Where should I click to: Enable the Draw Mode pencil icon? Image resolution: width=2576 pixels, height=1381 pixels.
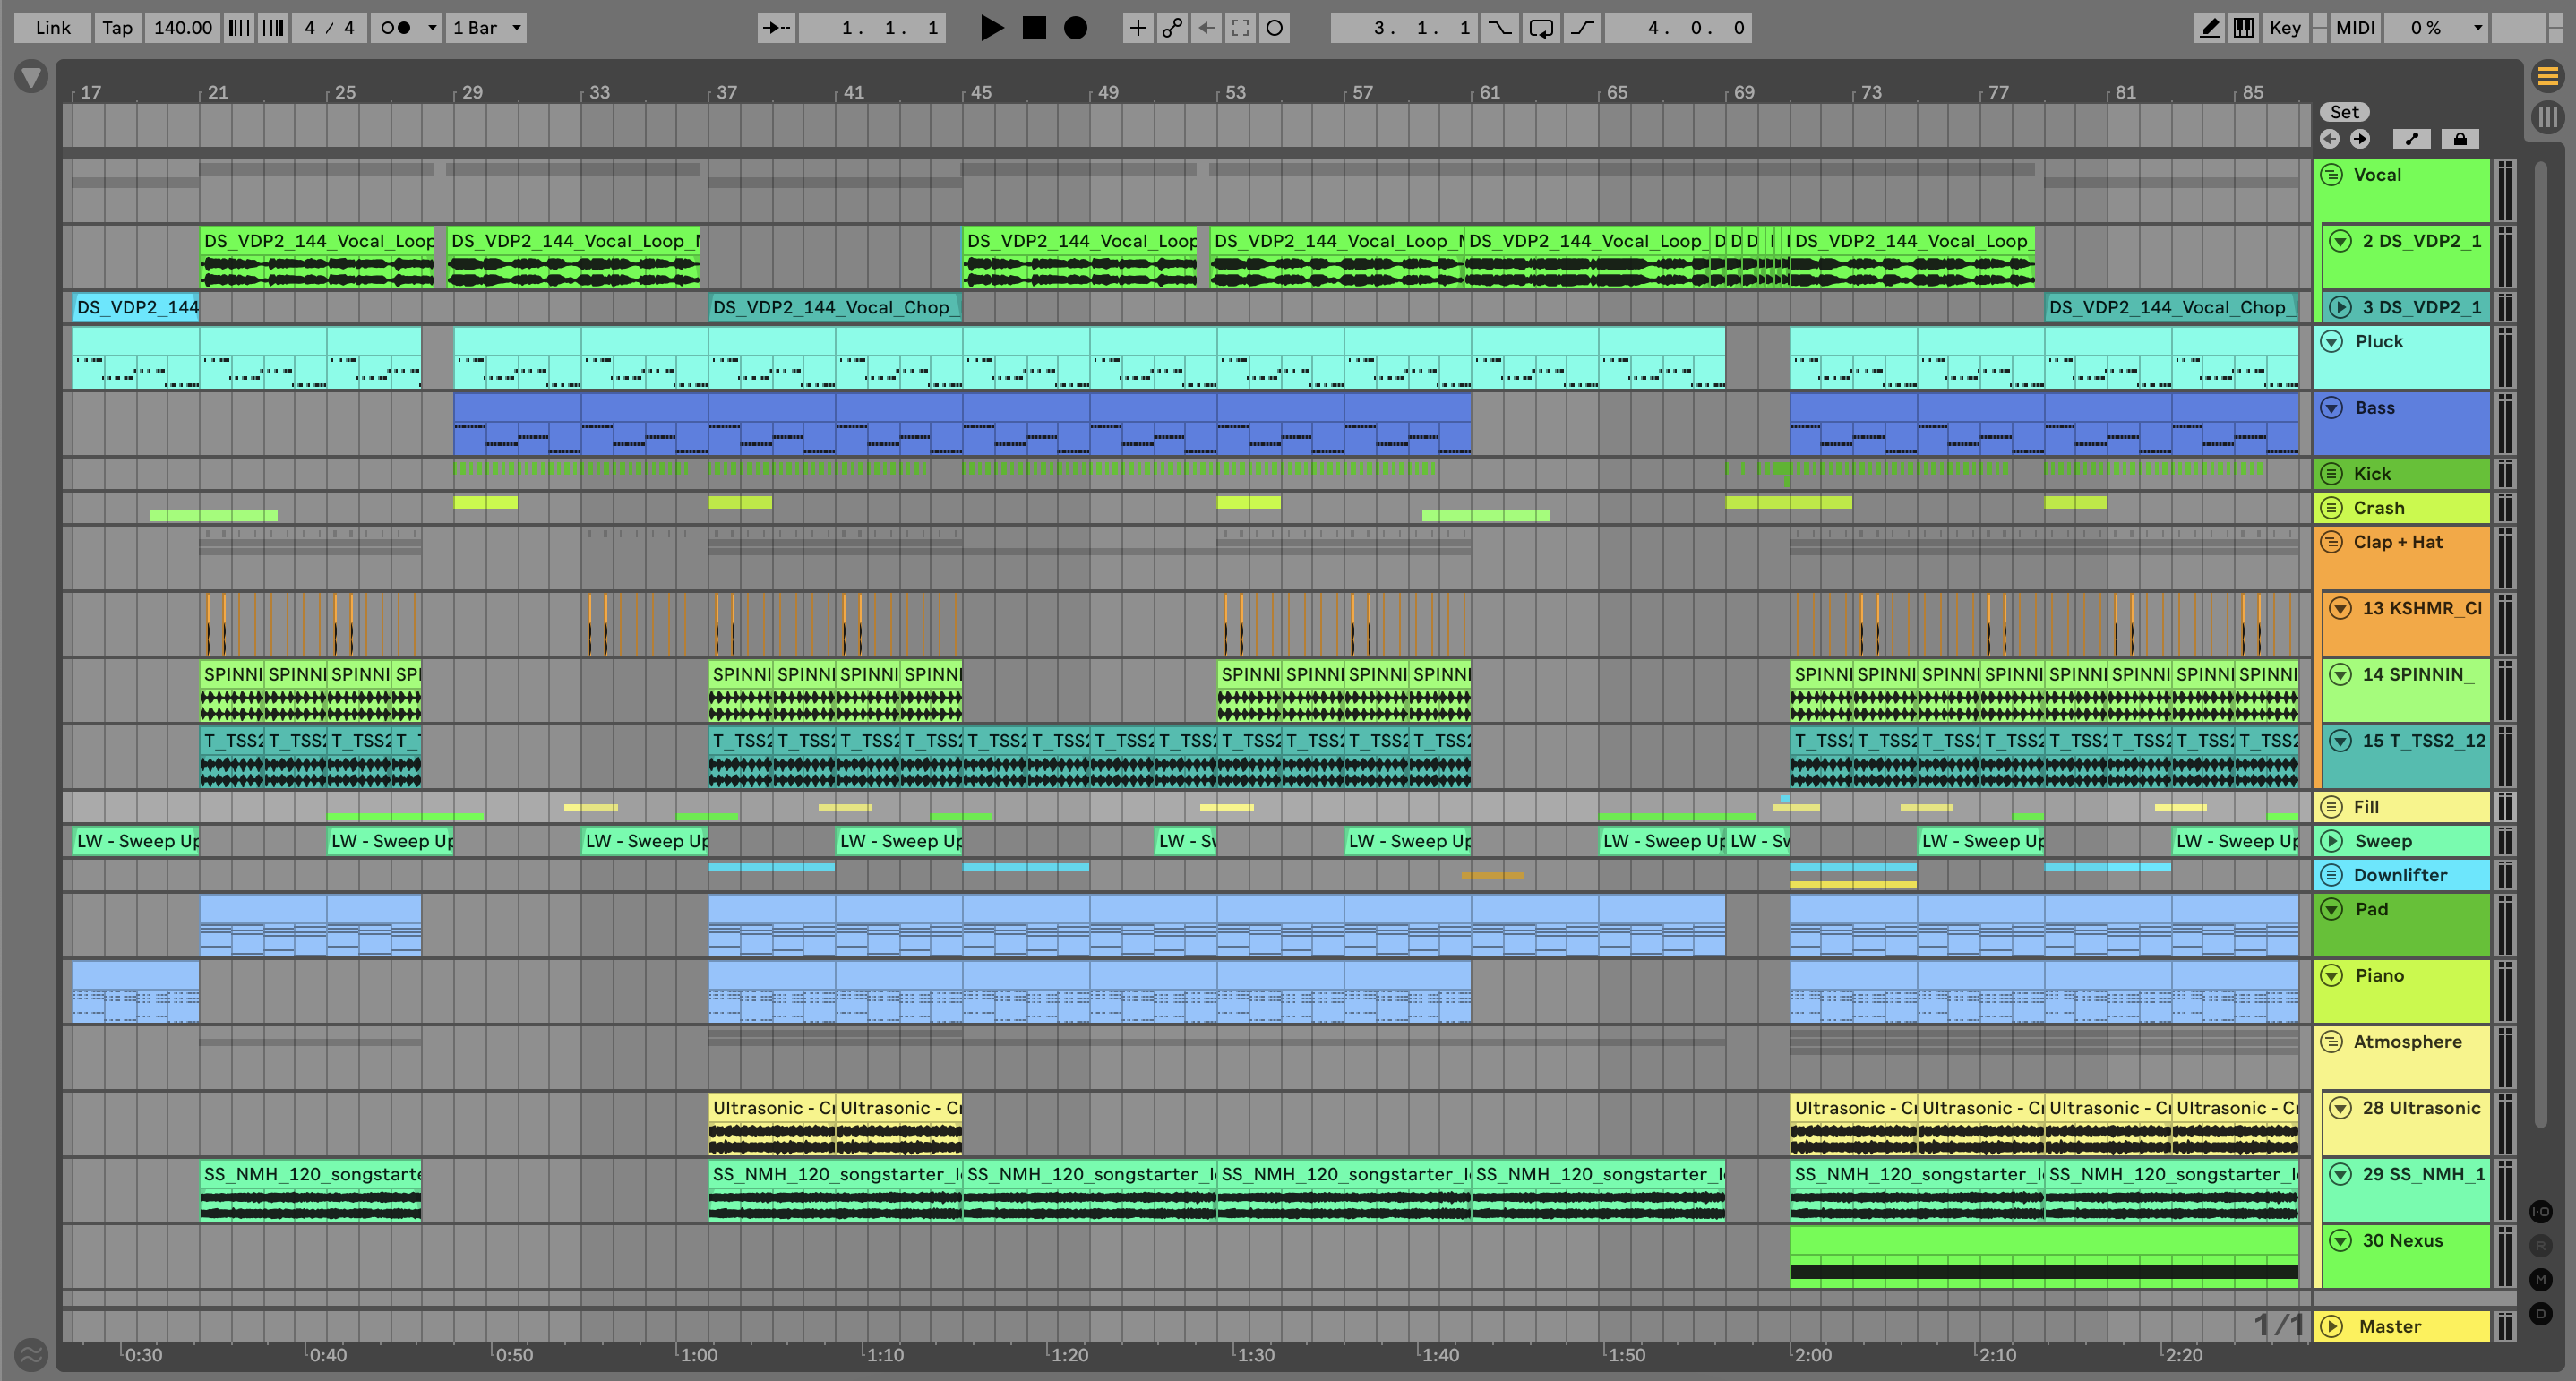[2209, 28]
